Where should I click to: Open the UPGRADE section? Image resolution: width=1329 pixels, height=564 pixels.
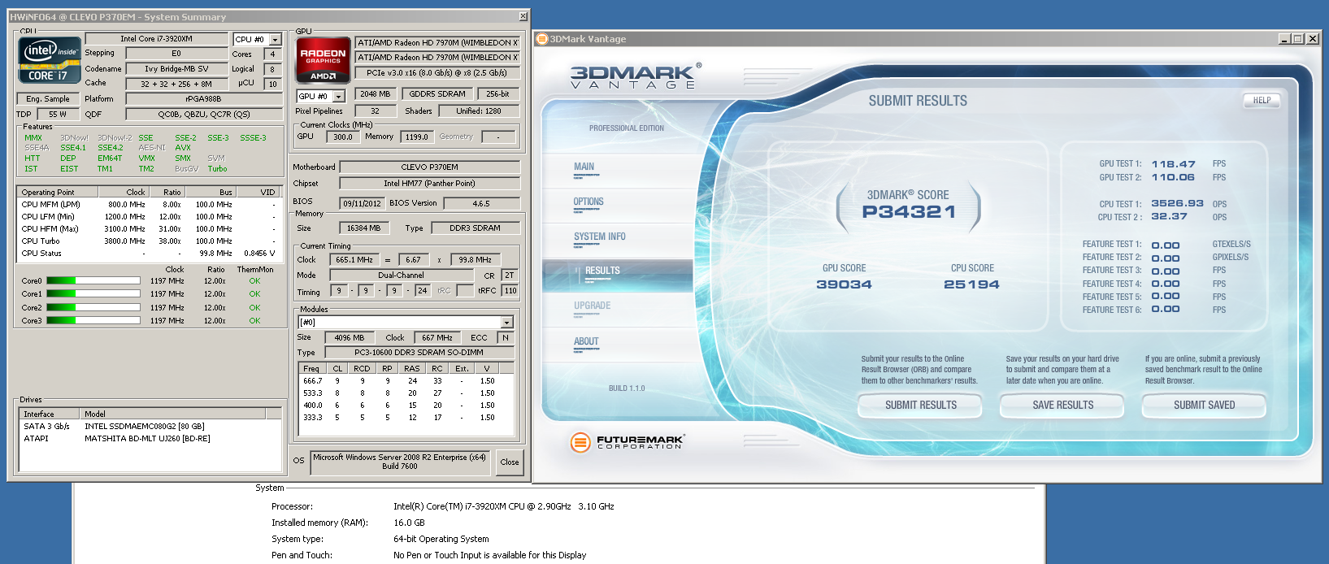coord(592,306)
